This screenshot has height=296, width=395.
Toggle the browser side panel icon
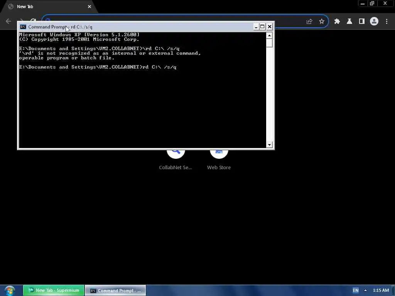click(362, 22)
